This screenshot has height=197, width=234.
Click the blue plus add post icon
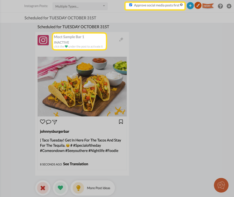point(190,6)
